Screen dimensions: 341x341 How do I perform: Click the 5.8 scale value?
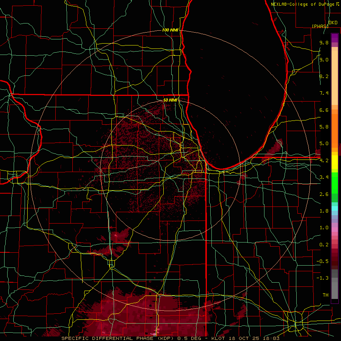[324, 127]
